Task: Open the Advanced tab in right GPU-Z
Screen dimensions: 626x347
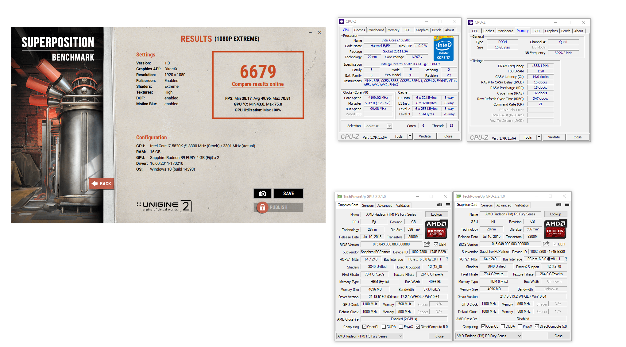Action: point(504,205)
